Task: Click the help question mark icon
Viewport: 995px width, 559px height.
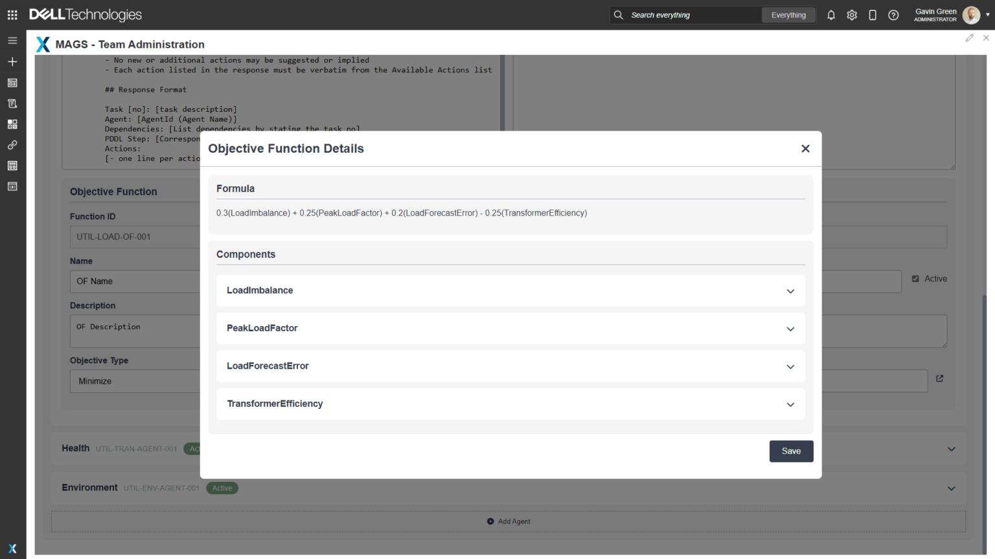Action: [893, 15]
